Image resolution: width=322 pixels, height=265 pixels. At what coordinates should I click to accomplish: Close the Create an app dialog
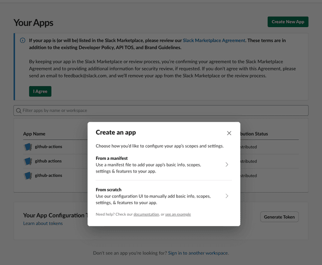pyautogui.click(x=229, y=133)
